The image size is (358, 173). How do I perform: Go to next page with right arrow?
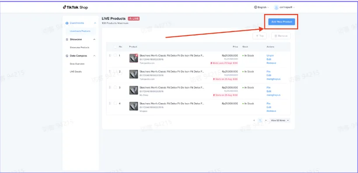[x=265, y=120]
